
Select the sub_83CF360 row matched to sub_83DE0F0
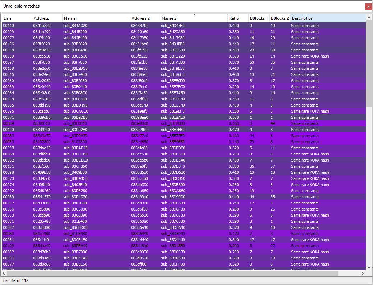click(108, 166)
